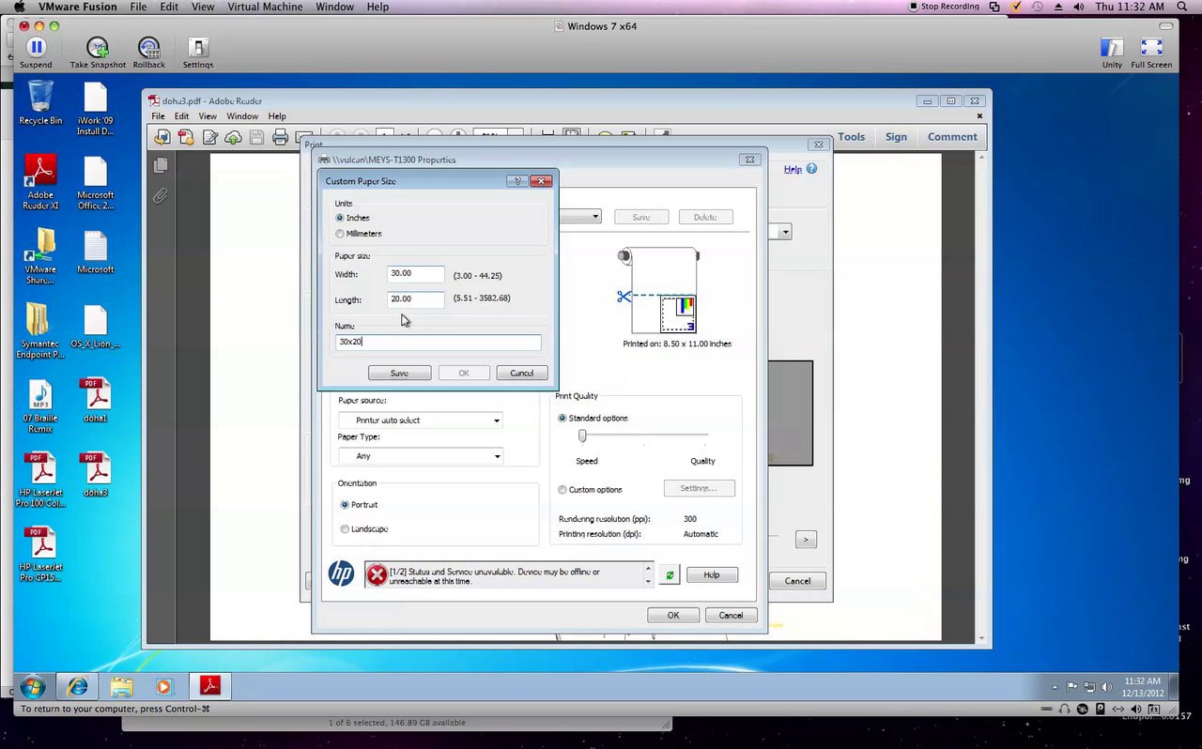Open the page thumbnails panel in Adobe Reader

(161, 165)
